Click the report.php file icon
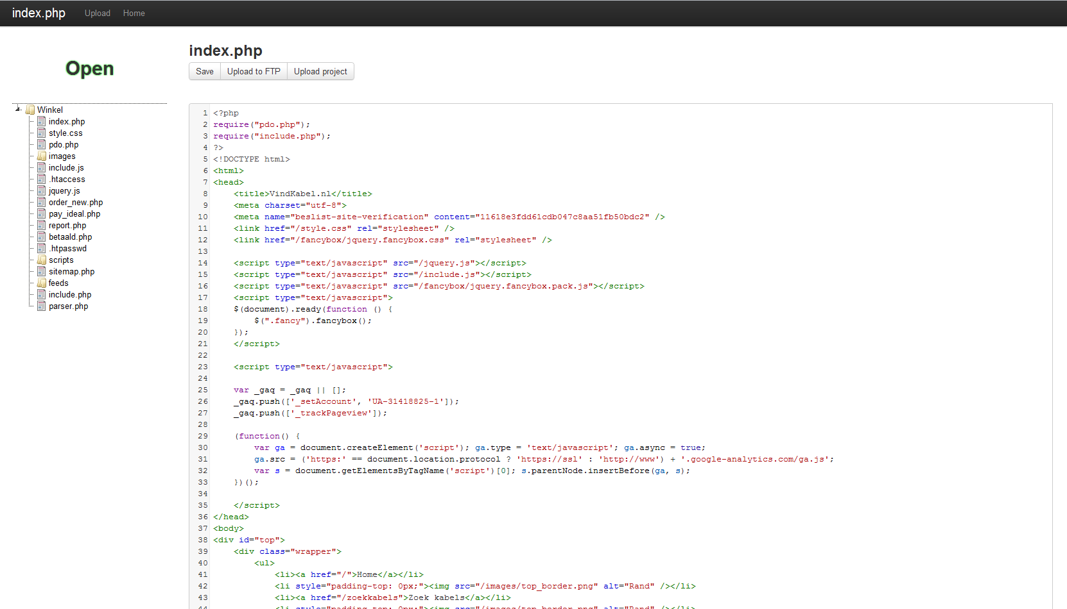 tap(42, 225)
